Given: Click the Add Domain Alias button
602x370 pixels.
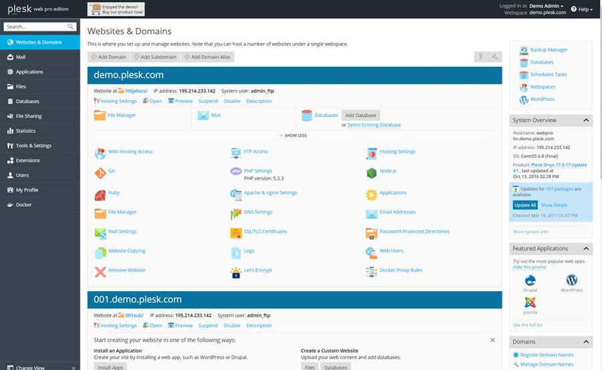Looking at the screenshot, I should click(207, 57).
